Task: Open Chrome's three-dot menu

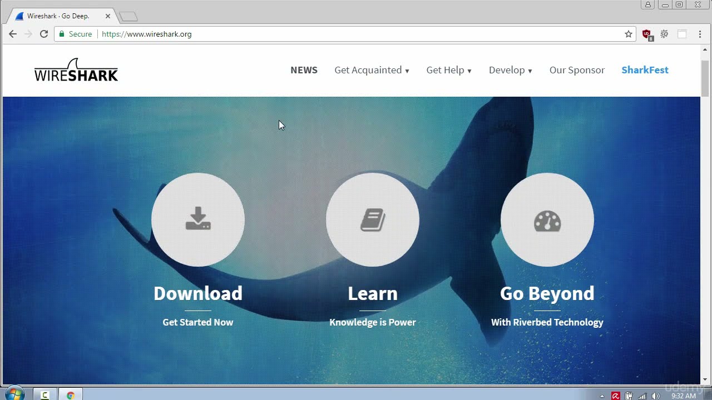Action: pos(700,34)
